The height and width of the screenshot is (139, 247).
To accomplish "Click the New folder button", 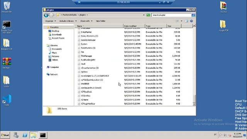I will (100, 21).
